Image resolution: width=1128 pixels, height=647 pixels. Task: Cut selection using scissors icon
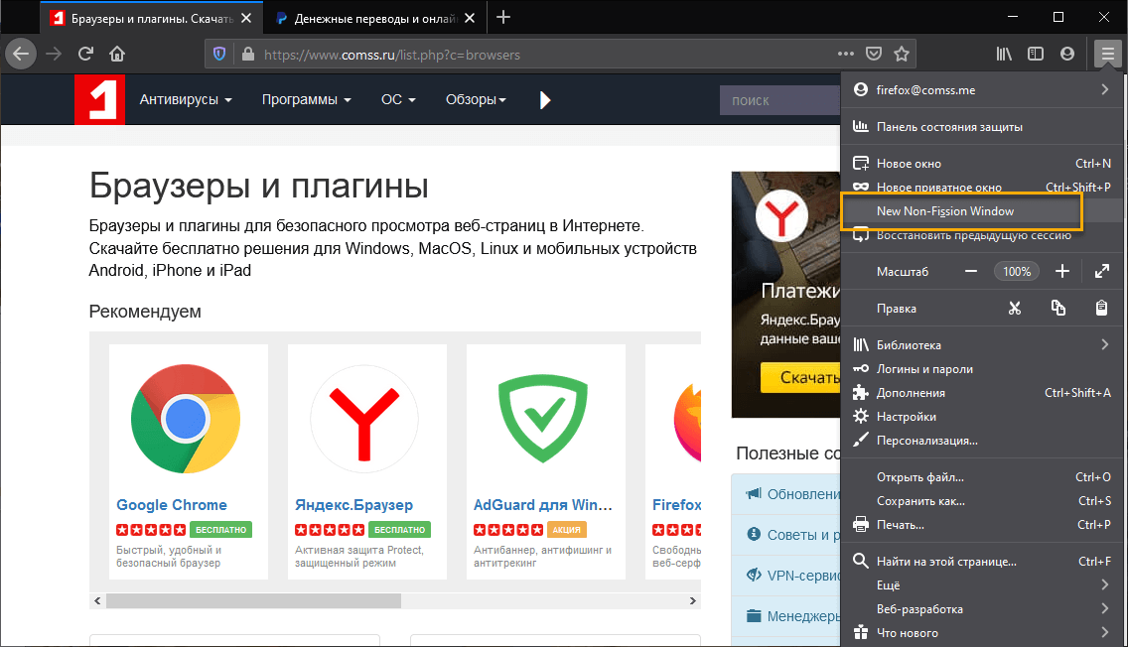point(1015,309)
